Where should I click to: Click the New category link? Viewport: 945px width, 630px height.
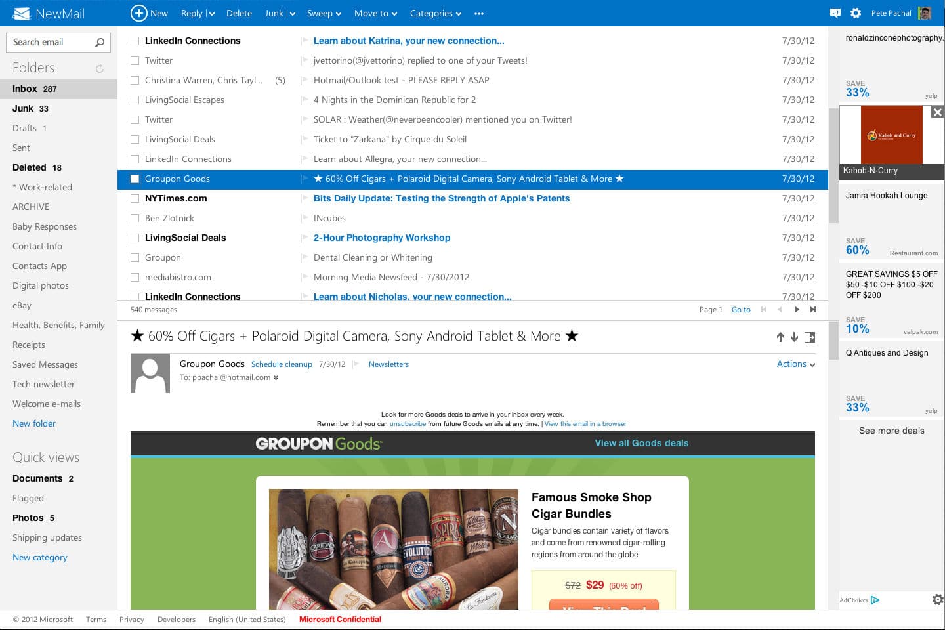(x=40, y=557)
